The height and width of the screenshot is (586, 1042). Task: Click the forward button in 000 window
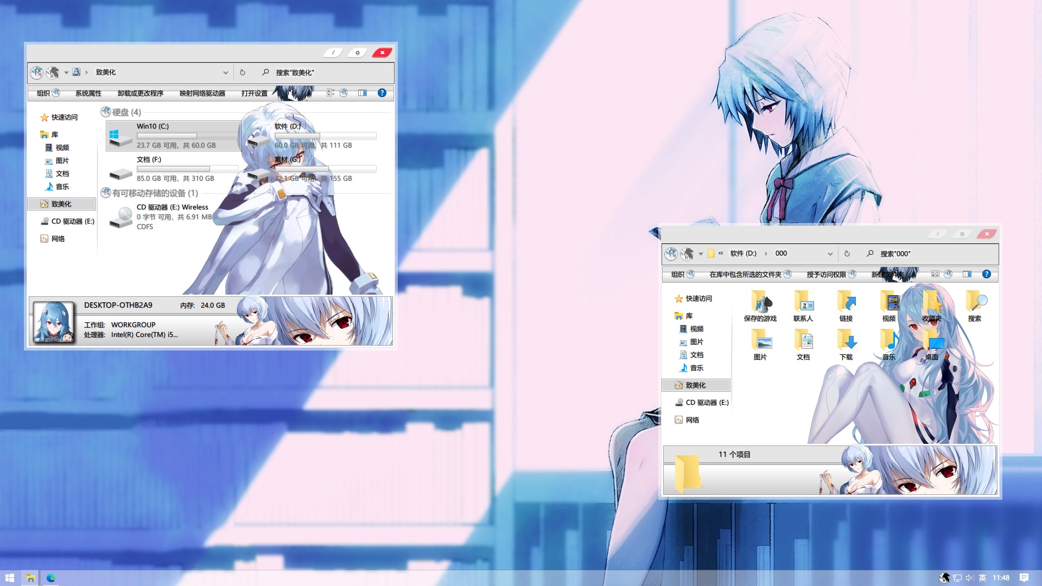pyautogui.click(x=687, y=253)
